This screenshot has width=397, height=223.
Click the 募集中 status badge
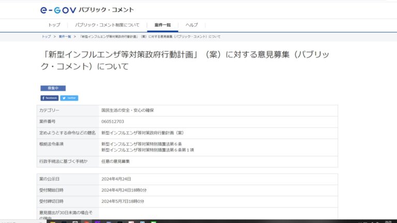tap(53, 88)
